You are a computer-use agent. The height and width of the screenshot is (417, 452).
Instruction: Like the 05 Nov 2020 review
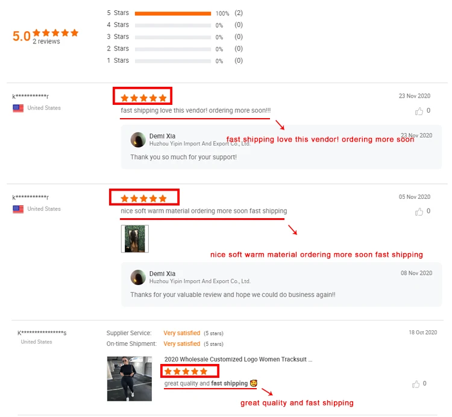click(419, 212)
